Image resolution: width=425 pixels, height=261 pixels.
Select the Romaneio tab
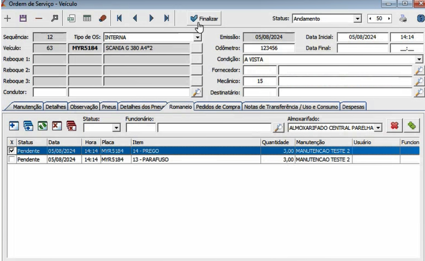(181, 106)
